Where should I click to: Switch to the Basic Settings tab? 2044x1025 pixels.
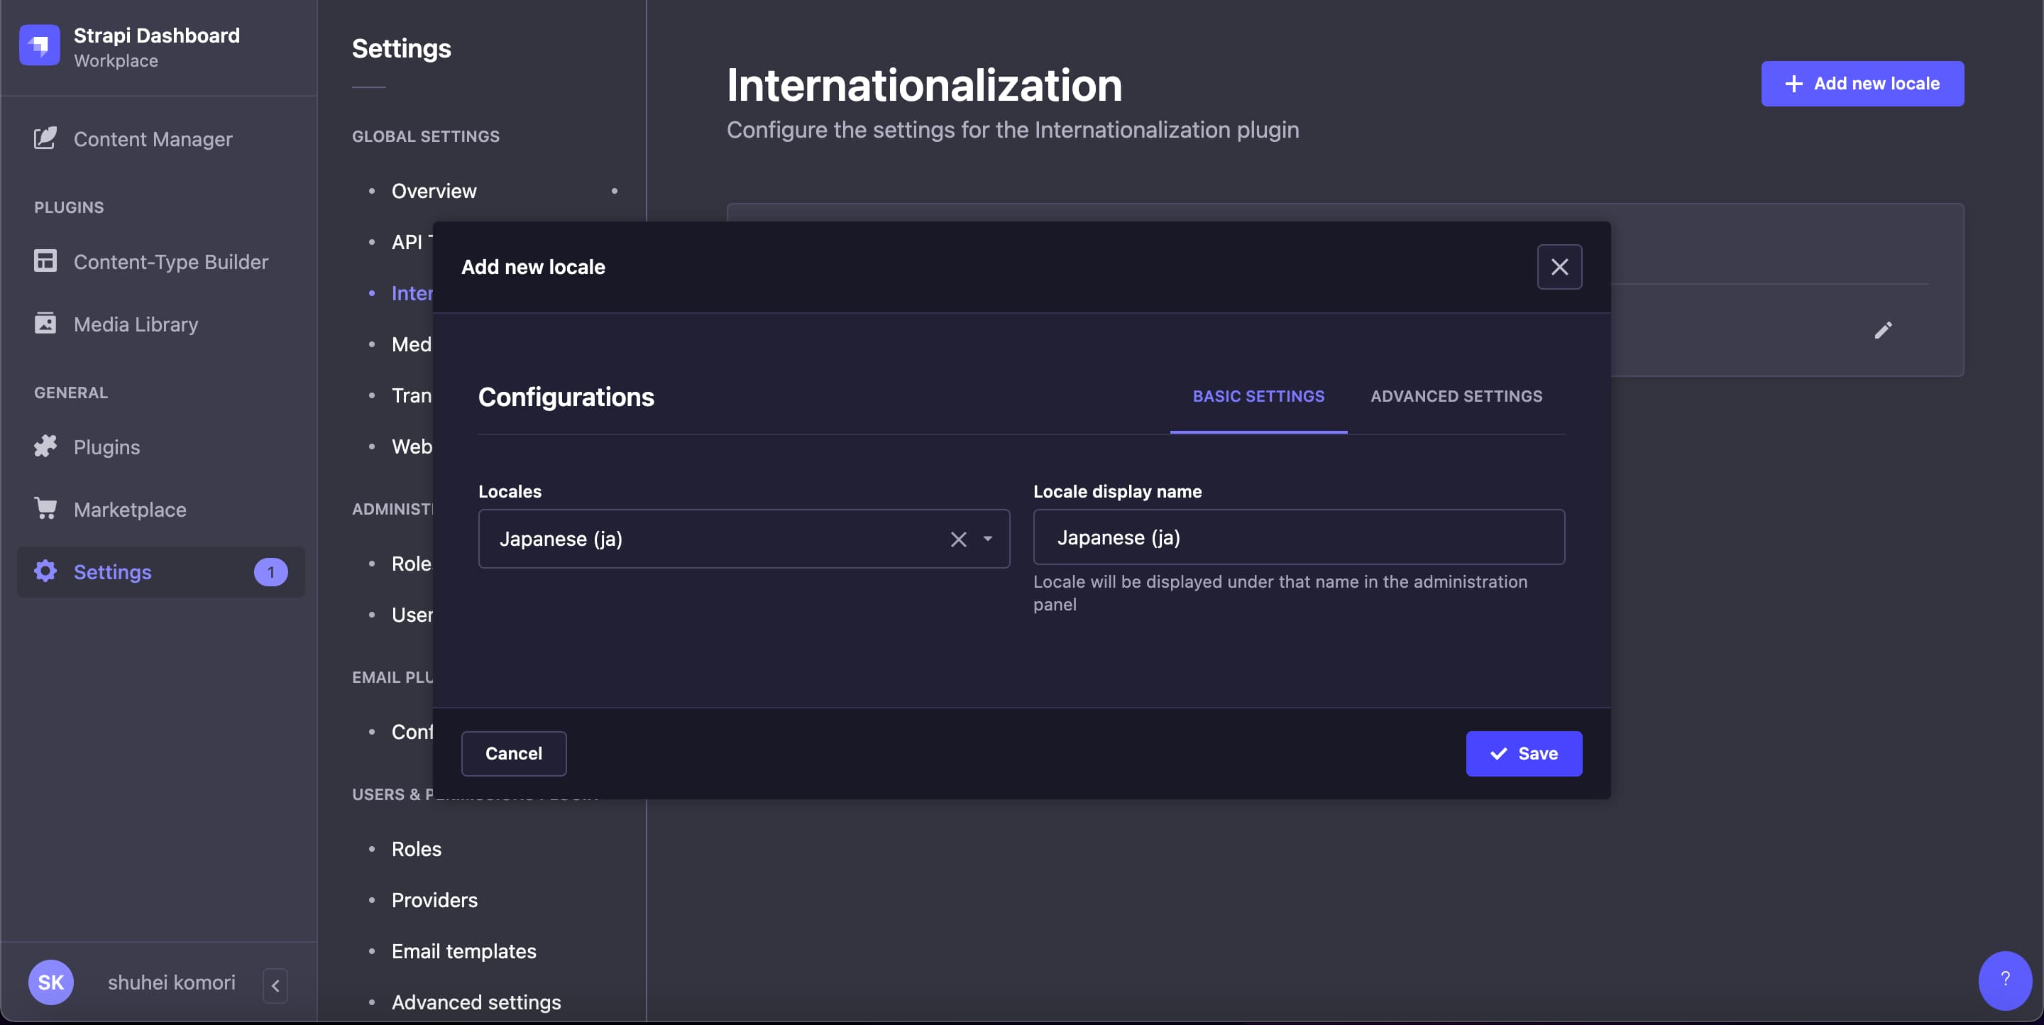pos(1258,396)
